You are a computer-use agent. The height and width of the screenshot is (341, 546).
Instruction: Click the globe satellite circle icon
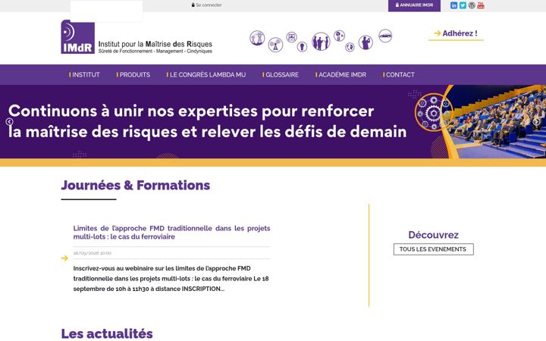pyautogui.click(x=339, y=36)
